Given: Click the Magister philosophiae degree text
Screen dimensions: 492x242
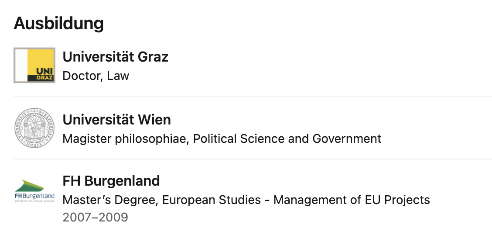Looking at the screenshot, I should 126,138.
